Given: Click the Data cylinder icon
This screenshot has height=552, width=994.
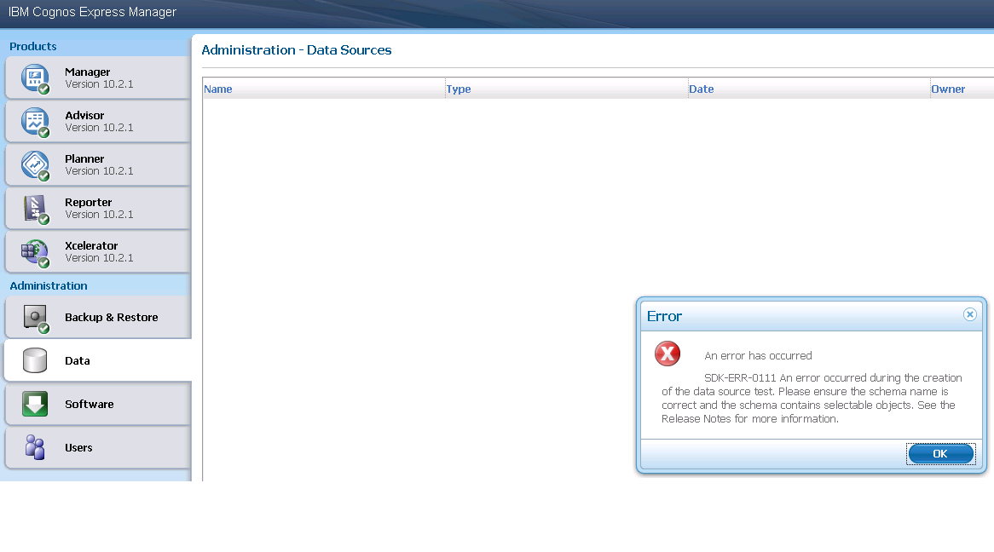Looking at the screenshot, I should [x=35, y=360].
